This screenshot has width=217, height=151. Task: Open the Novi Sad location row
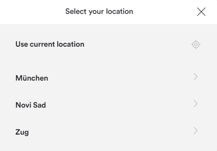[109, 105]
